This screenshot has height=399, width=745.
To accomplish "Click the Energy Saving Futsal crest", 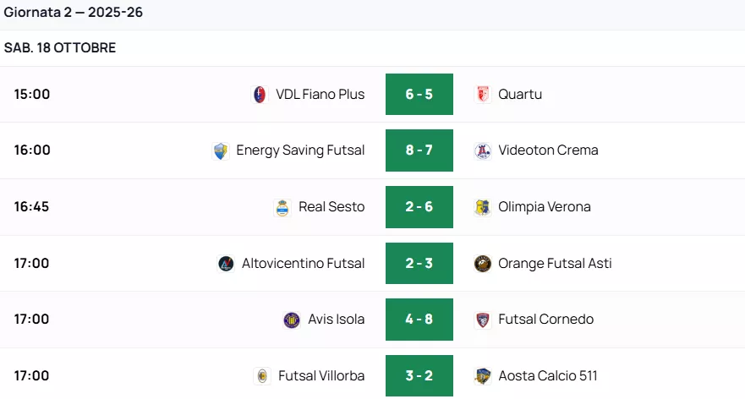I will tap(221, 150).
